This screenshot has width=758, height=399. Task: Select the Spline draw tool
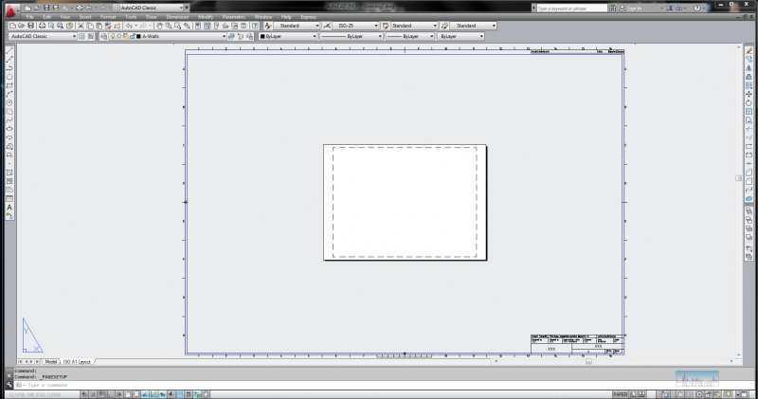[9, 120]
